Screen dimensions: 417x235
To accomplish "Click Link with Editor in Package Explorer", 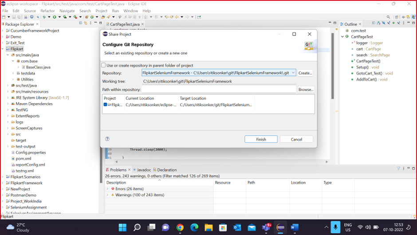I will (x=86, y=24).
